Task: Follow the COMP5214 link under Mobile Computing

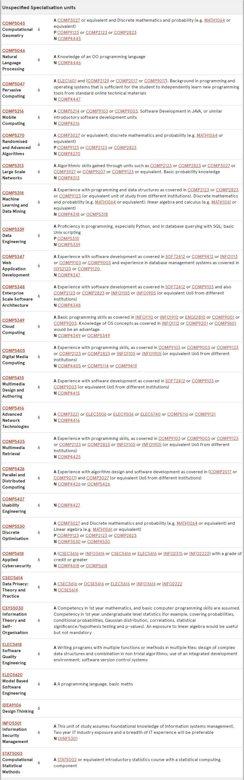Action: [68, 111]
